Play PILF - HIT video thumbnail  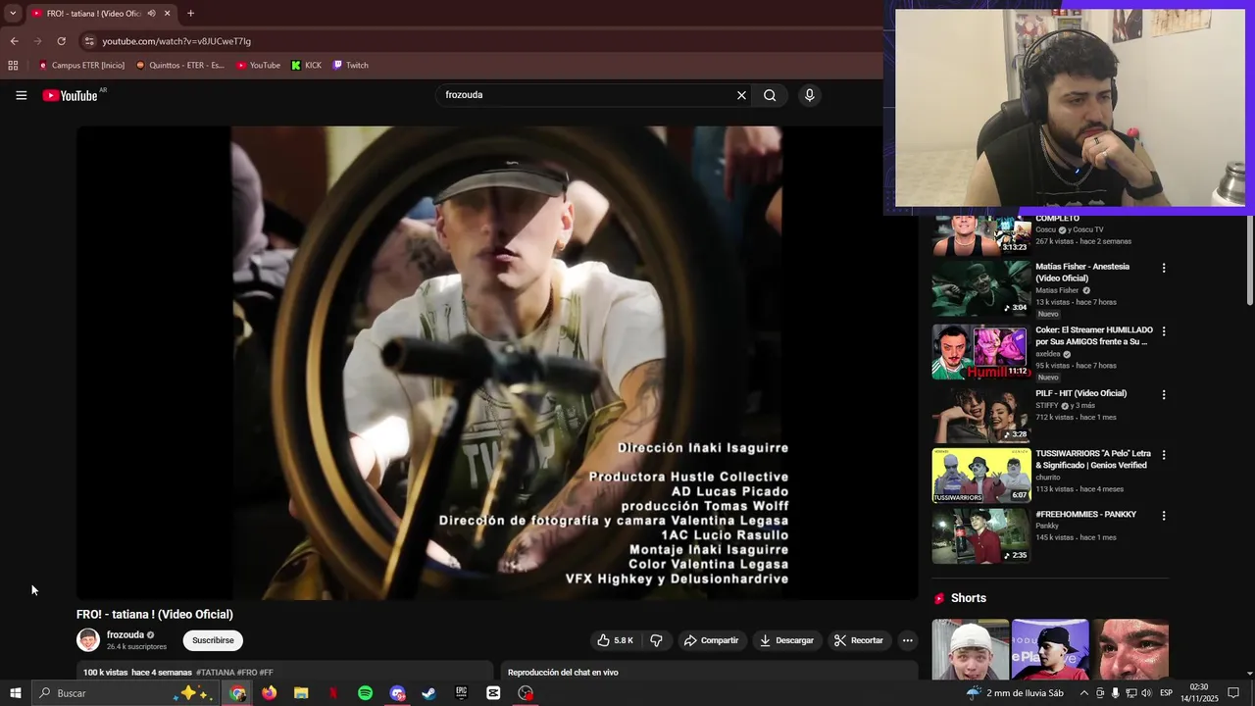[x=981, y=414]
